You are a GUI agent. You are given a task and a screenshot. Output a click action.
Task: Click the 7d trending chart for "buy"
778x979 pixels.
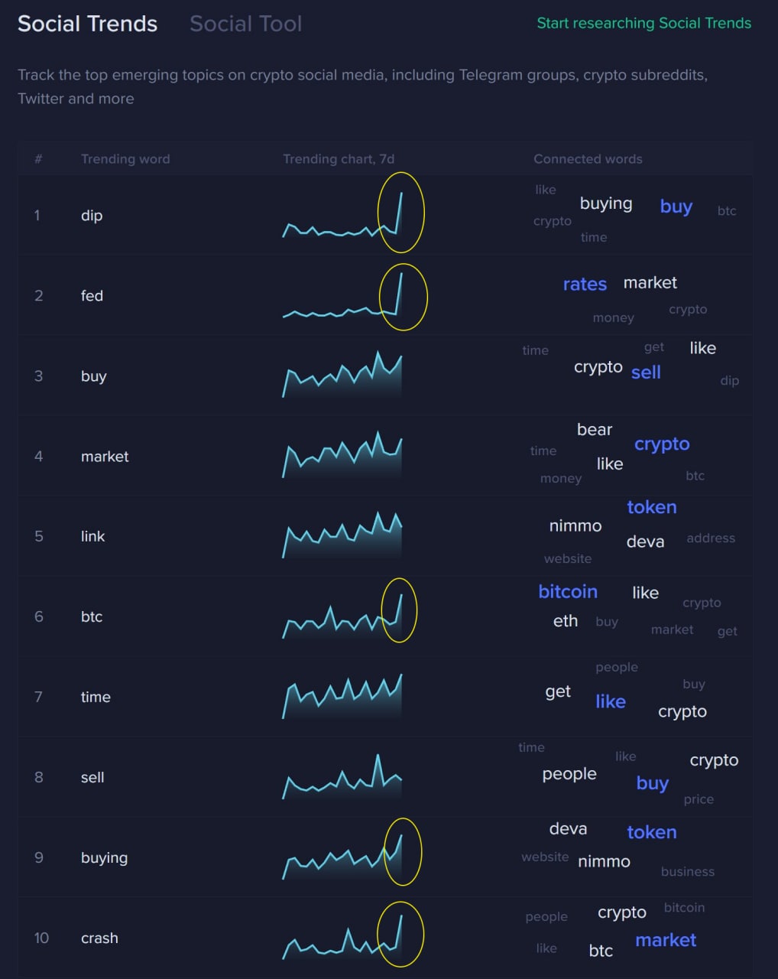342,376
